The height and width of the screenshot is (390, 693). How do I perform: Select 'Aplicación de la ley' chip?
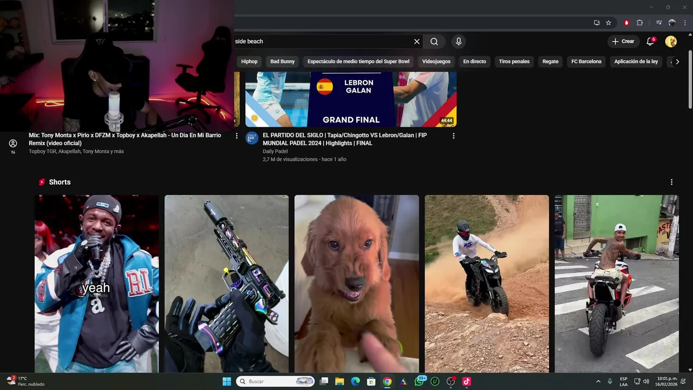point(636,62)
